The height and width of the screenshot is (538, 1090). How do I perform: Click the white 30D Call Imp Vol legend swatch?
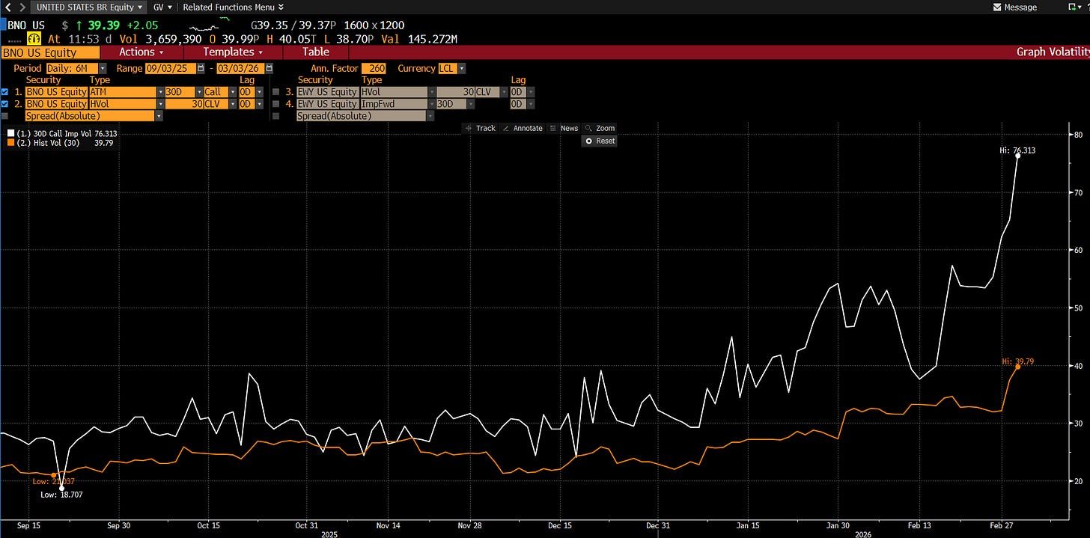coord(10,133)
